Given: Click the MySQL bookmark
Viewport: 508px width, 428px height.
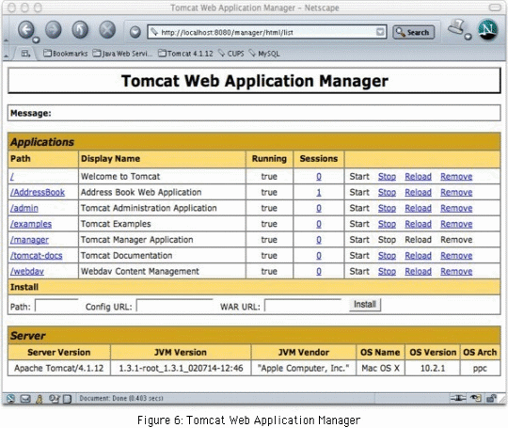Looking at the screenshot, I should point(264,54).
